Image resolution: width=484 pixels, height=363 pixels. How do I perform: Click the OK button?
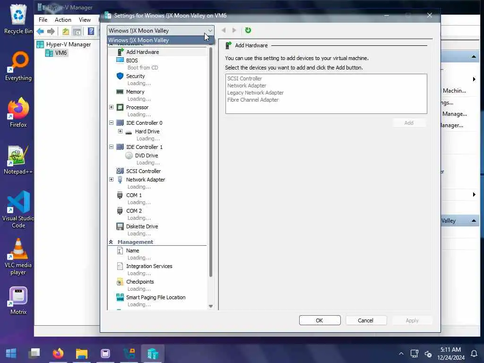[320, 320]
